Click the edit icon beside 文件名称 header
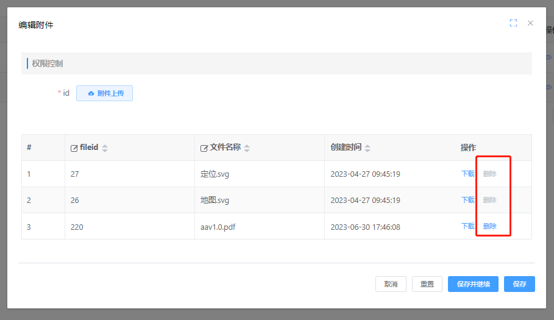The height and width of the screenshot is (320, 554). pyautogui.click(x=204, y=148)
